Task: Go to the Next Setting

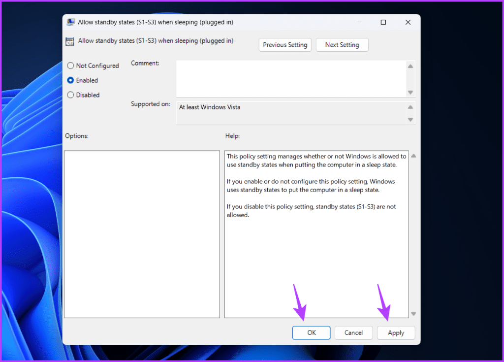Action: point(342,45)
